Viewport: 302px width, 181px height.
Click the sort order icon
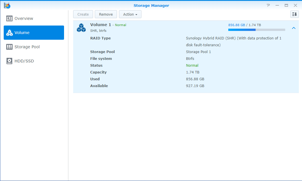tap(294, 14)
